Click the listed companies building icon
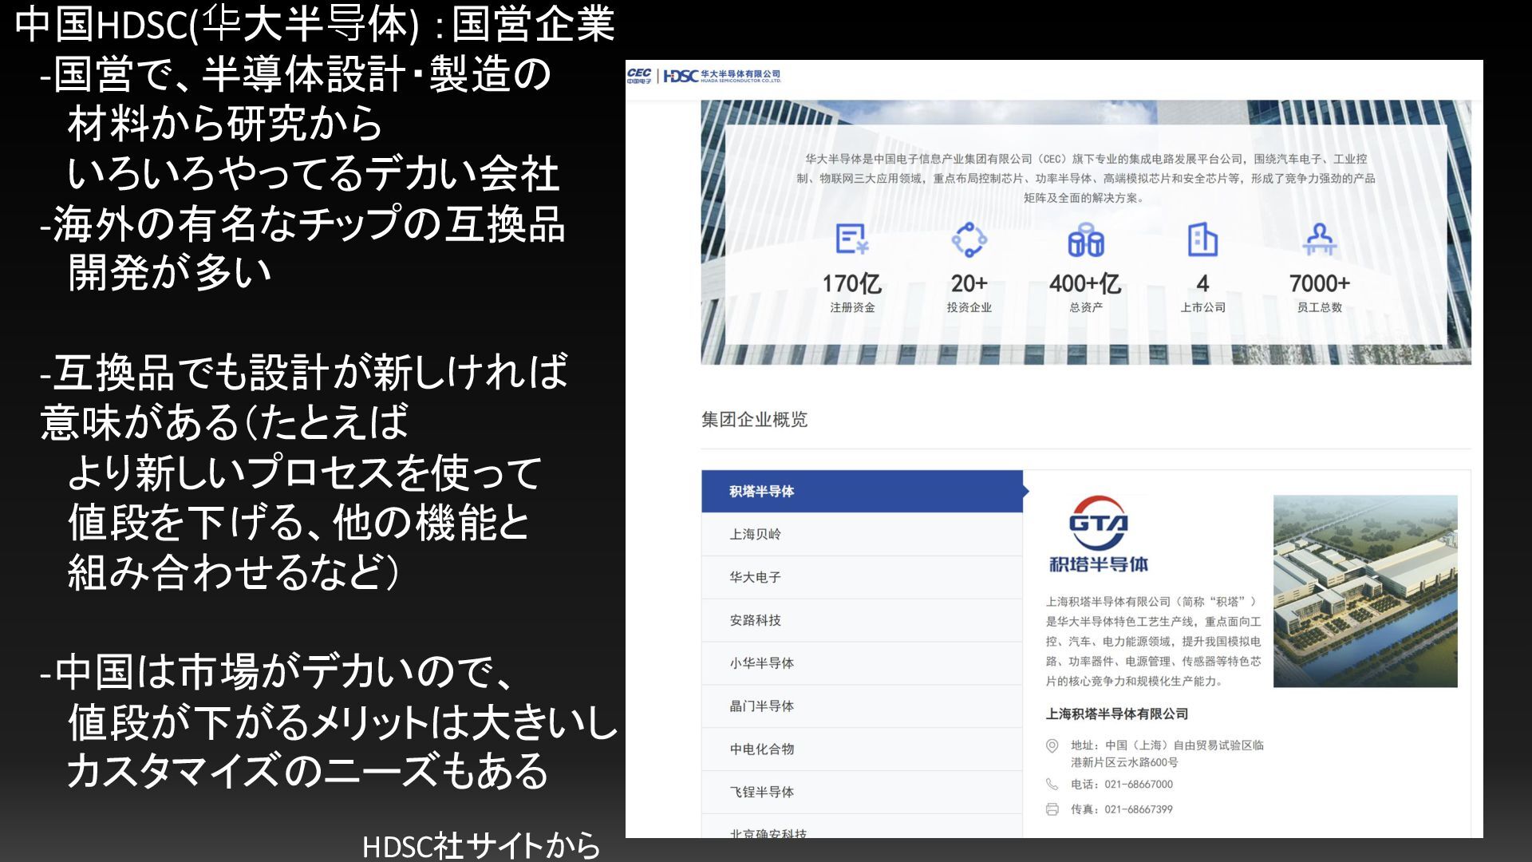1532x862 pixels. (1202, 239)
